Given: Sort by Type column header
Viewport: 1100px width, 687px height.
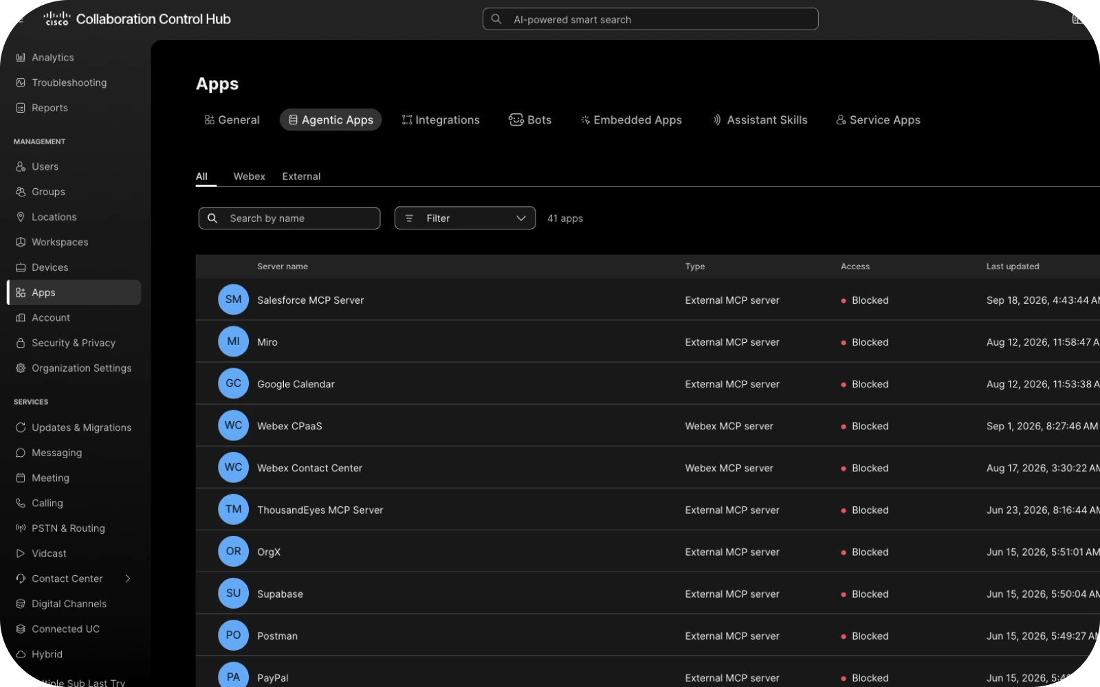Looking at the screenshot, I should (695, 267).
